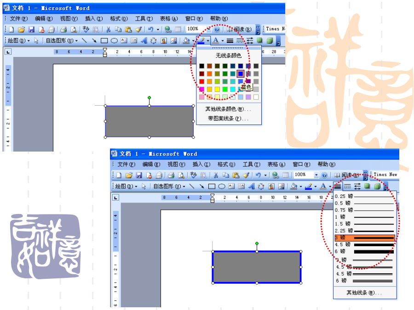The image size is (414, 310).
Task: Click Print icon in upper Word window
Action: point(63,29)
